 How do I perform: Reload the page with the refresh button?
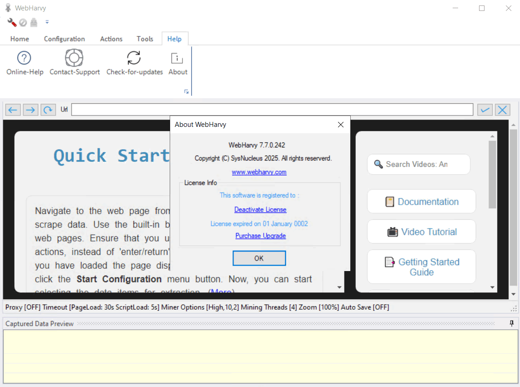point(48,110)
